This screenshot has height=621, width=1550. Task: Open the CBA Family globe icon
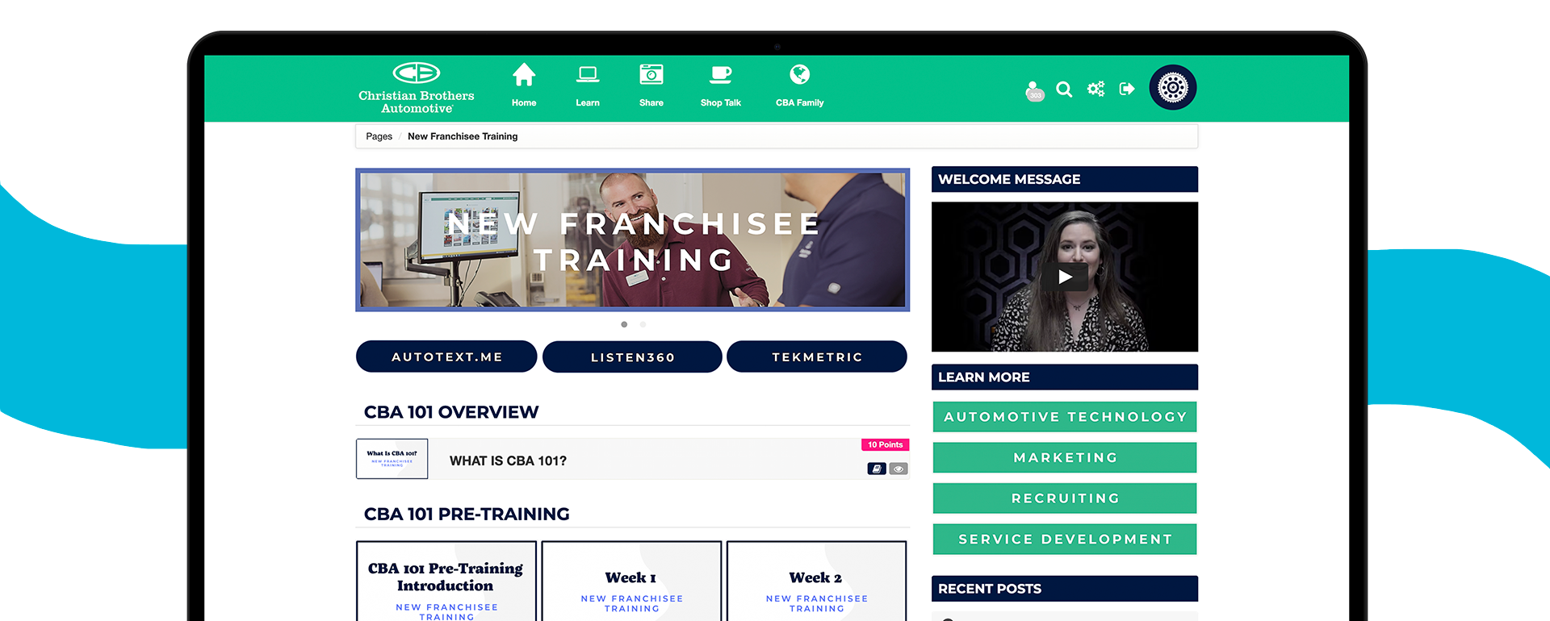(x=800, y=74)
